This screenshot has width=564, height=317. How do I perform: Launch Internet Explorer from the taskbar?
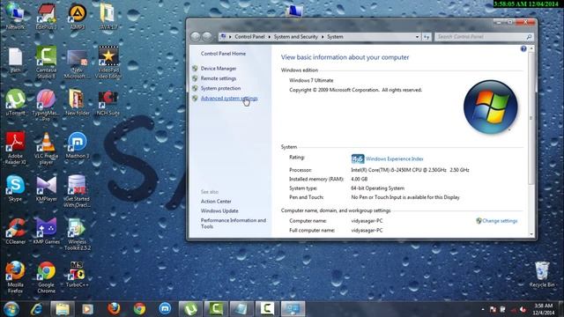click(x=36, y=309)
